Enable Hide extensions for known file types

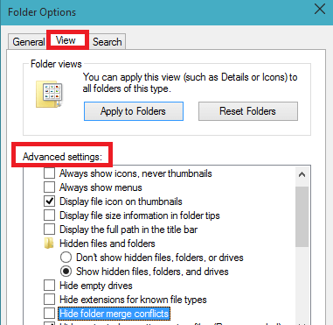(x=49, y=300)
